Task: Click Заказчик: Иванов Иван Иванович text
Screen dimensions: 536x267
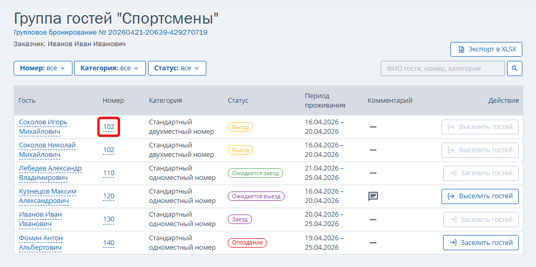Action: [70, 44]
